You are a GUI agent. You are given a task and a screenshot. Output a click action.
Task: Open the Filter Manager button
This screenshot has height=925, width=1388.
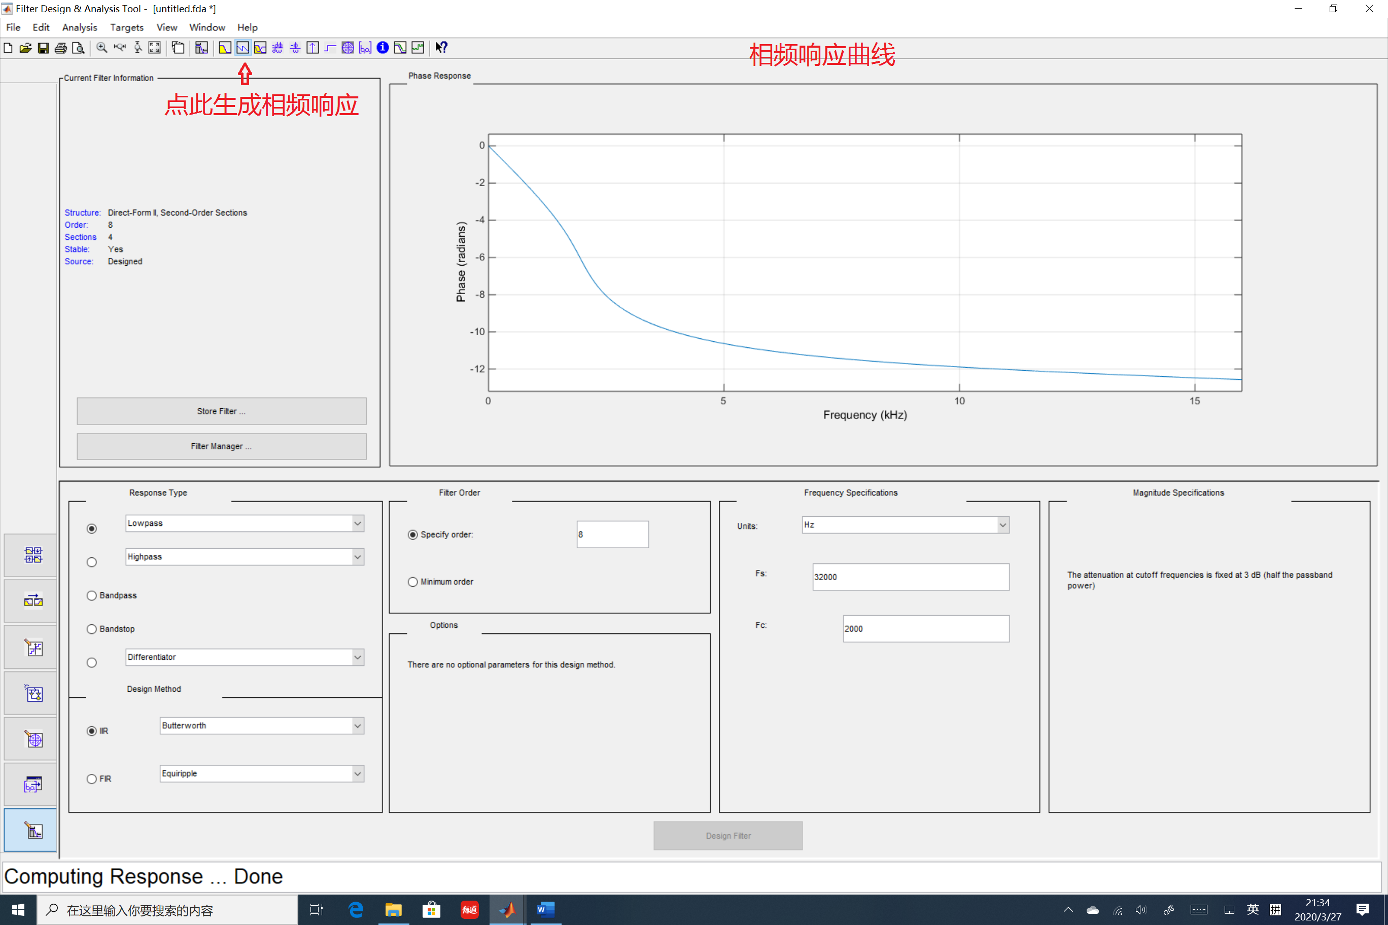pyautogui.click(x=221, y=446)
